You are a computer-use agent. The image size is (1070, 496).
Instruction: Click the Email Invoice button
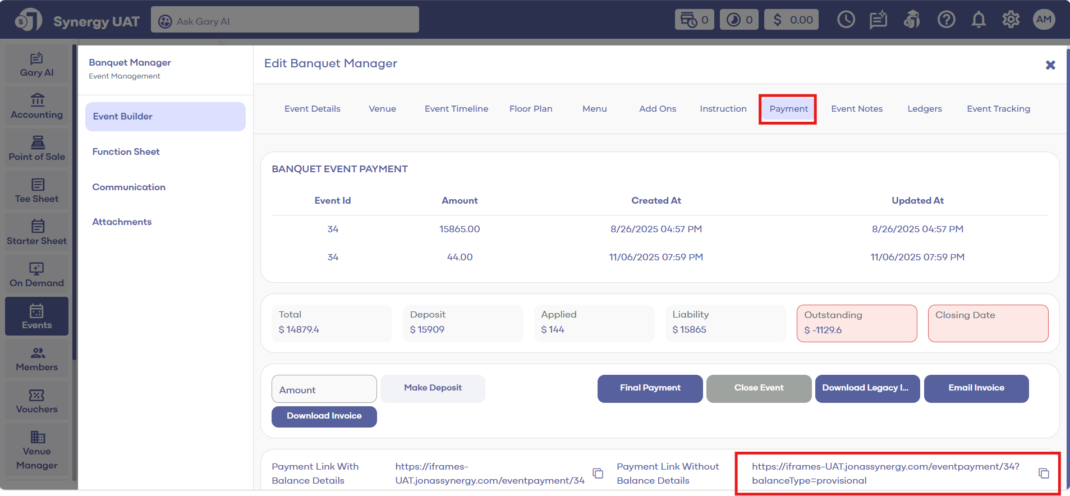point(976,388)
